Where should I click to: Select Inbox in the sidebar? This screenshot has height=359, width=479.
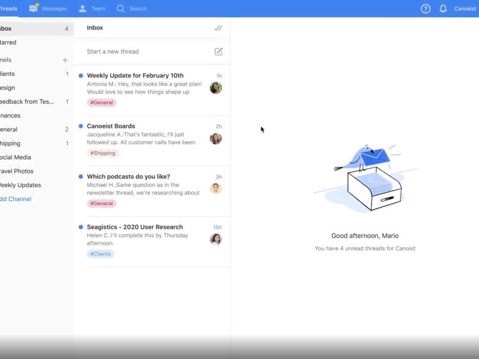[37, 29]
